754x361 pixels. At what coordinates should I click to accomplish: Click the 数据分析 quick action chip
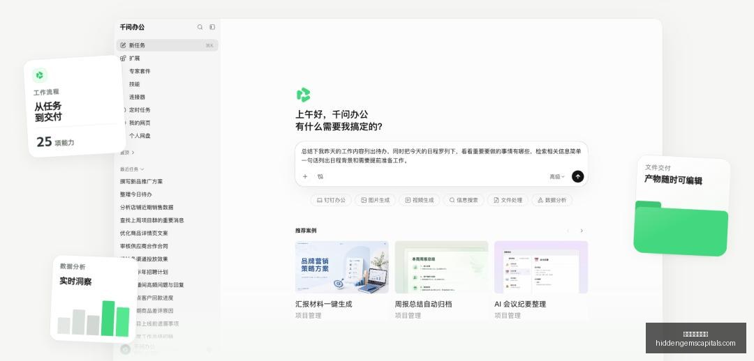click(x=552, y=200)
